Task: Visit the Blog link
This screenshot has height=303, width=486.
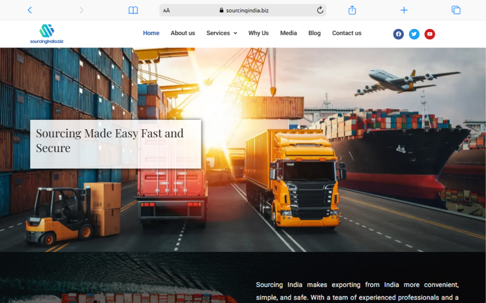Action: coord(314,33)
